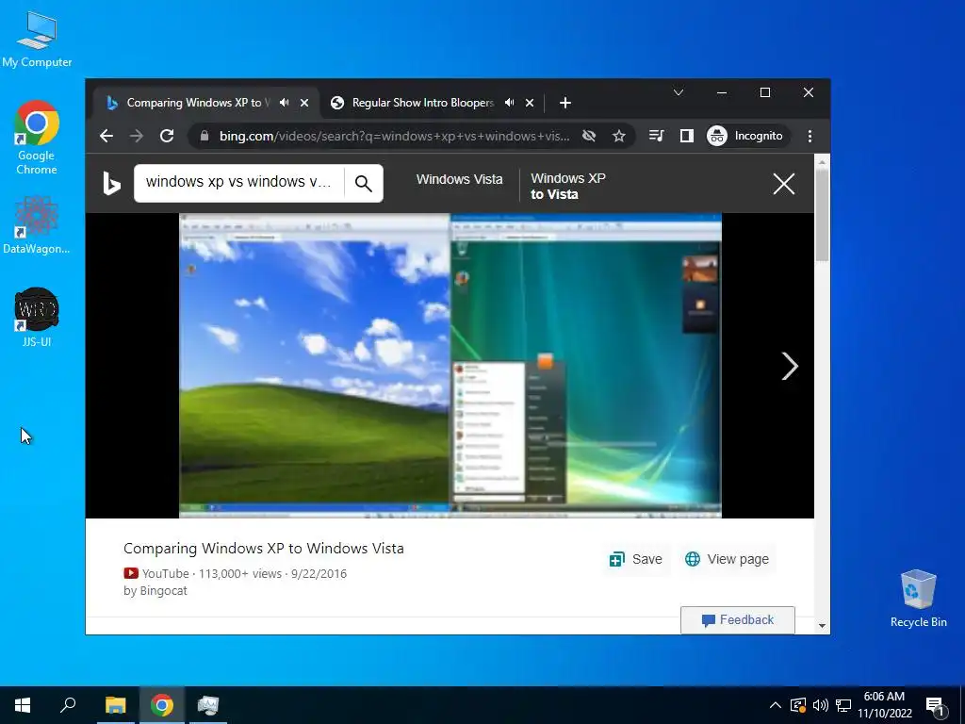Click video title Comparing Windows XP to Windows Vista
Image resolution: width=965 pixels, height=724 pixels.
[264, 548]
